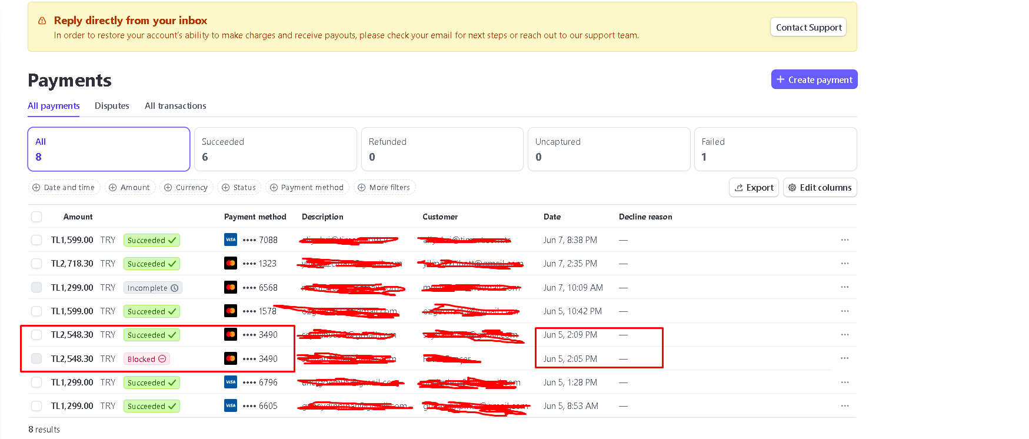Image resolution: width=1029 pixels, height=439 pixels.
Task: Open the more menu for the Jun 5, 2:09 PM payment
Action: (x=845, y=334)
